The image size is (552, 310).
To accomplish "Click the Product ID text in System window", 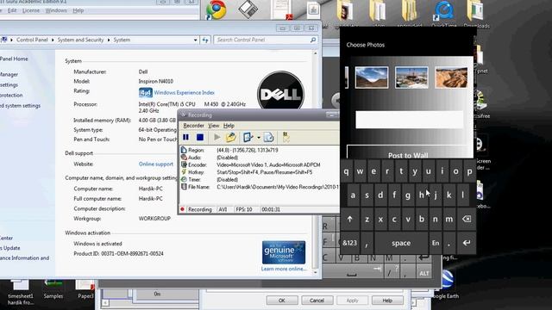I will coord(118,254).
